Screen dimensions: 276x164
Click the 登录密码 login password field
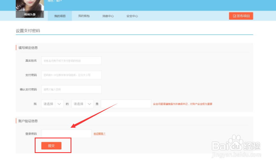(x=66, y=133)
